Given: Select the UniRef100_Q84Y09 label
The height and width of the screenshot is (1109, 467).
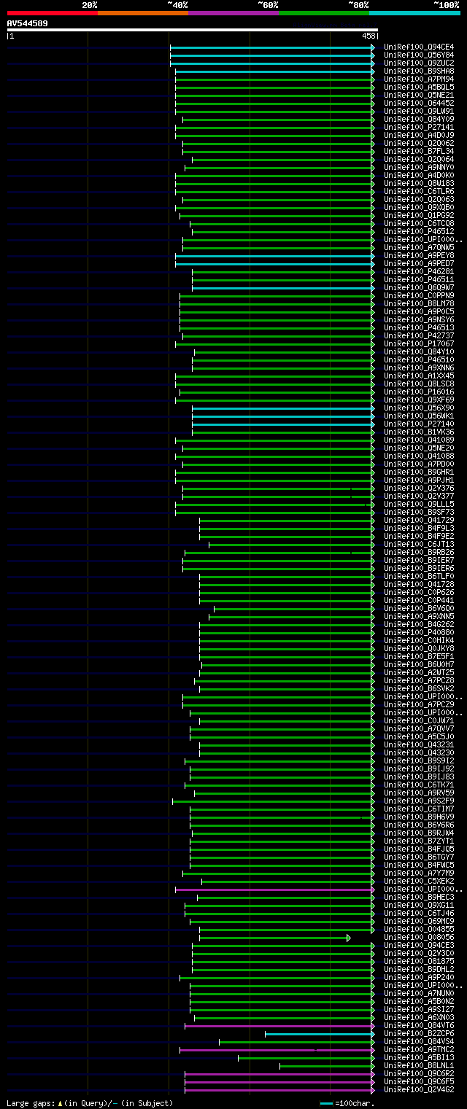Looking at the screenshot, I should [x=419, y=120].
